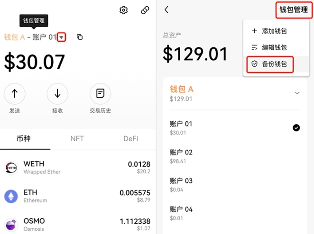Open the ETH Ethereum token icon
The image size is (314, 234).
point(11,196)
